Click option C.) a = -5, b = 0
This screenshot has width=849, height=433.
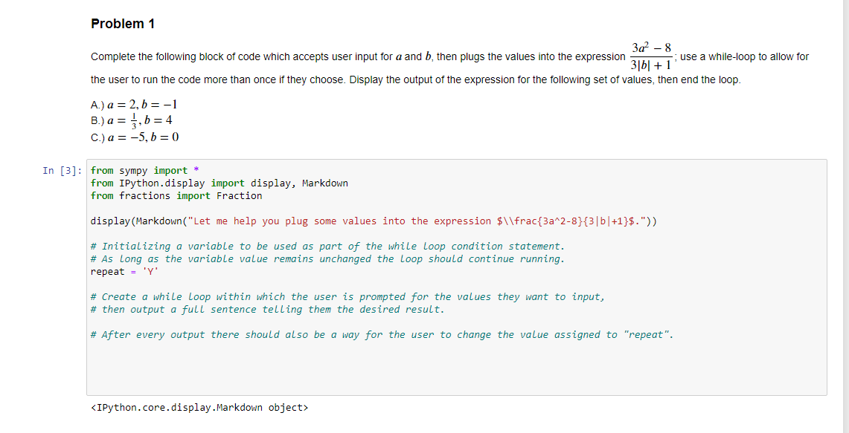click(x=135, y=137)
